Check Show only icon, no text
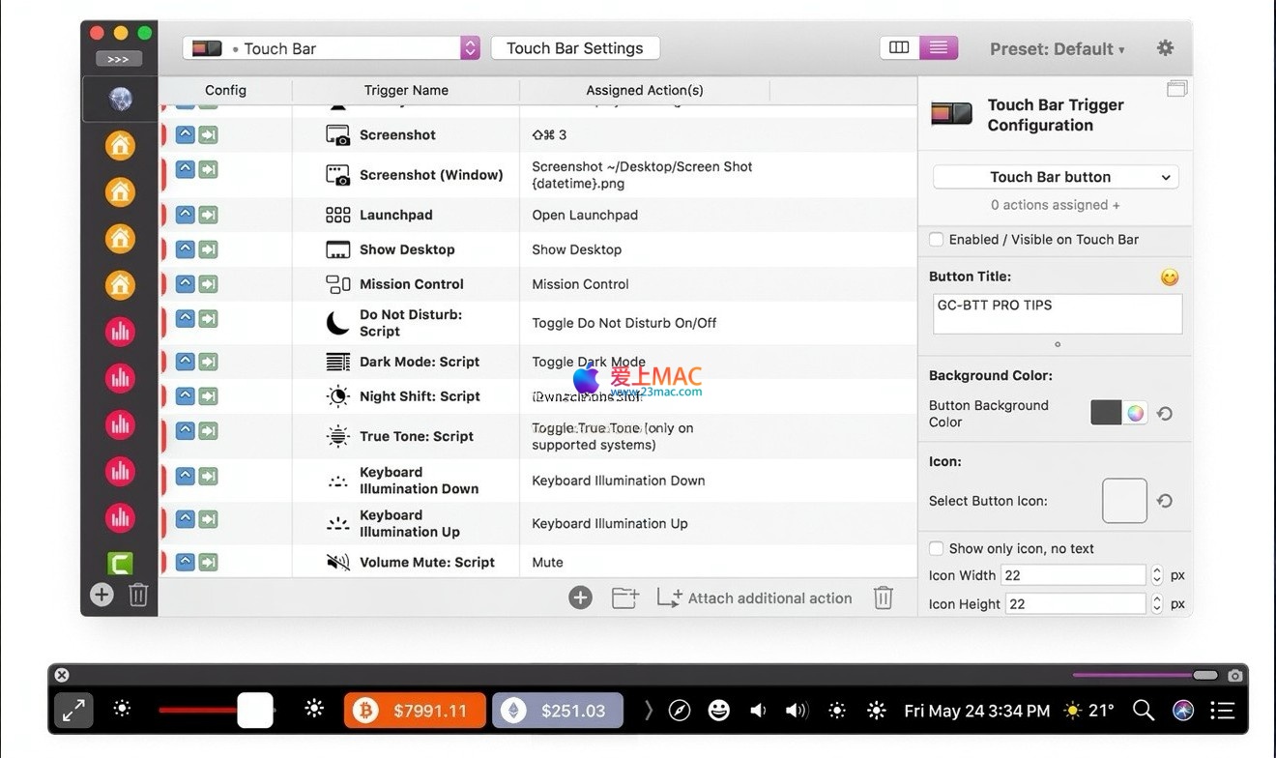Screen dimensions: 1276x758 [936, 549]
